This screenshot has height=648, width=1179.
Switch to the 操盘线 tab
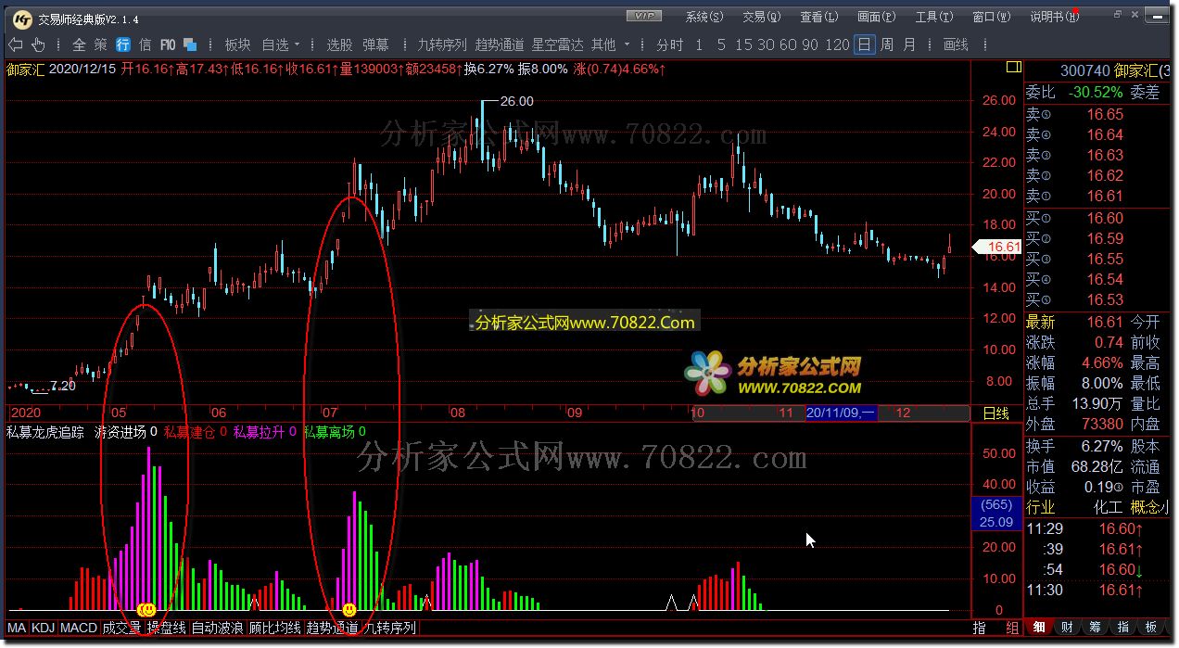167,628
